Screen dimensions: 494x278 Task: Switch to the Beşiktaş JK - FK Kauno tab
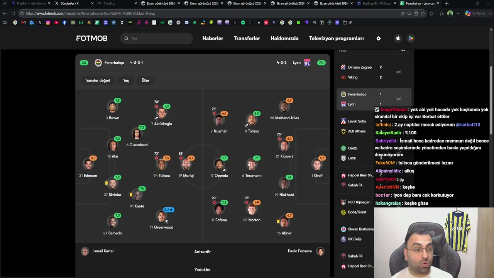coord(376,3)
